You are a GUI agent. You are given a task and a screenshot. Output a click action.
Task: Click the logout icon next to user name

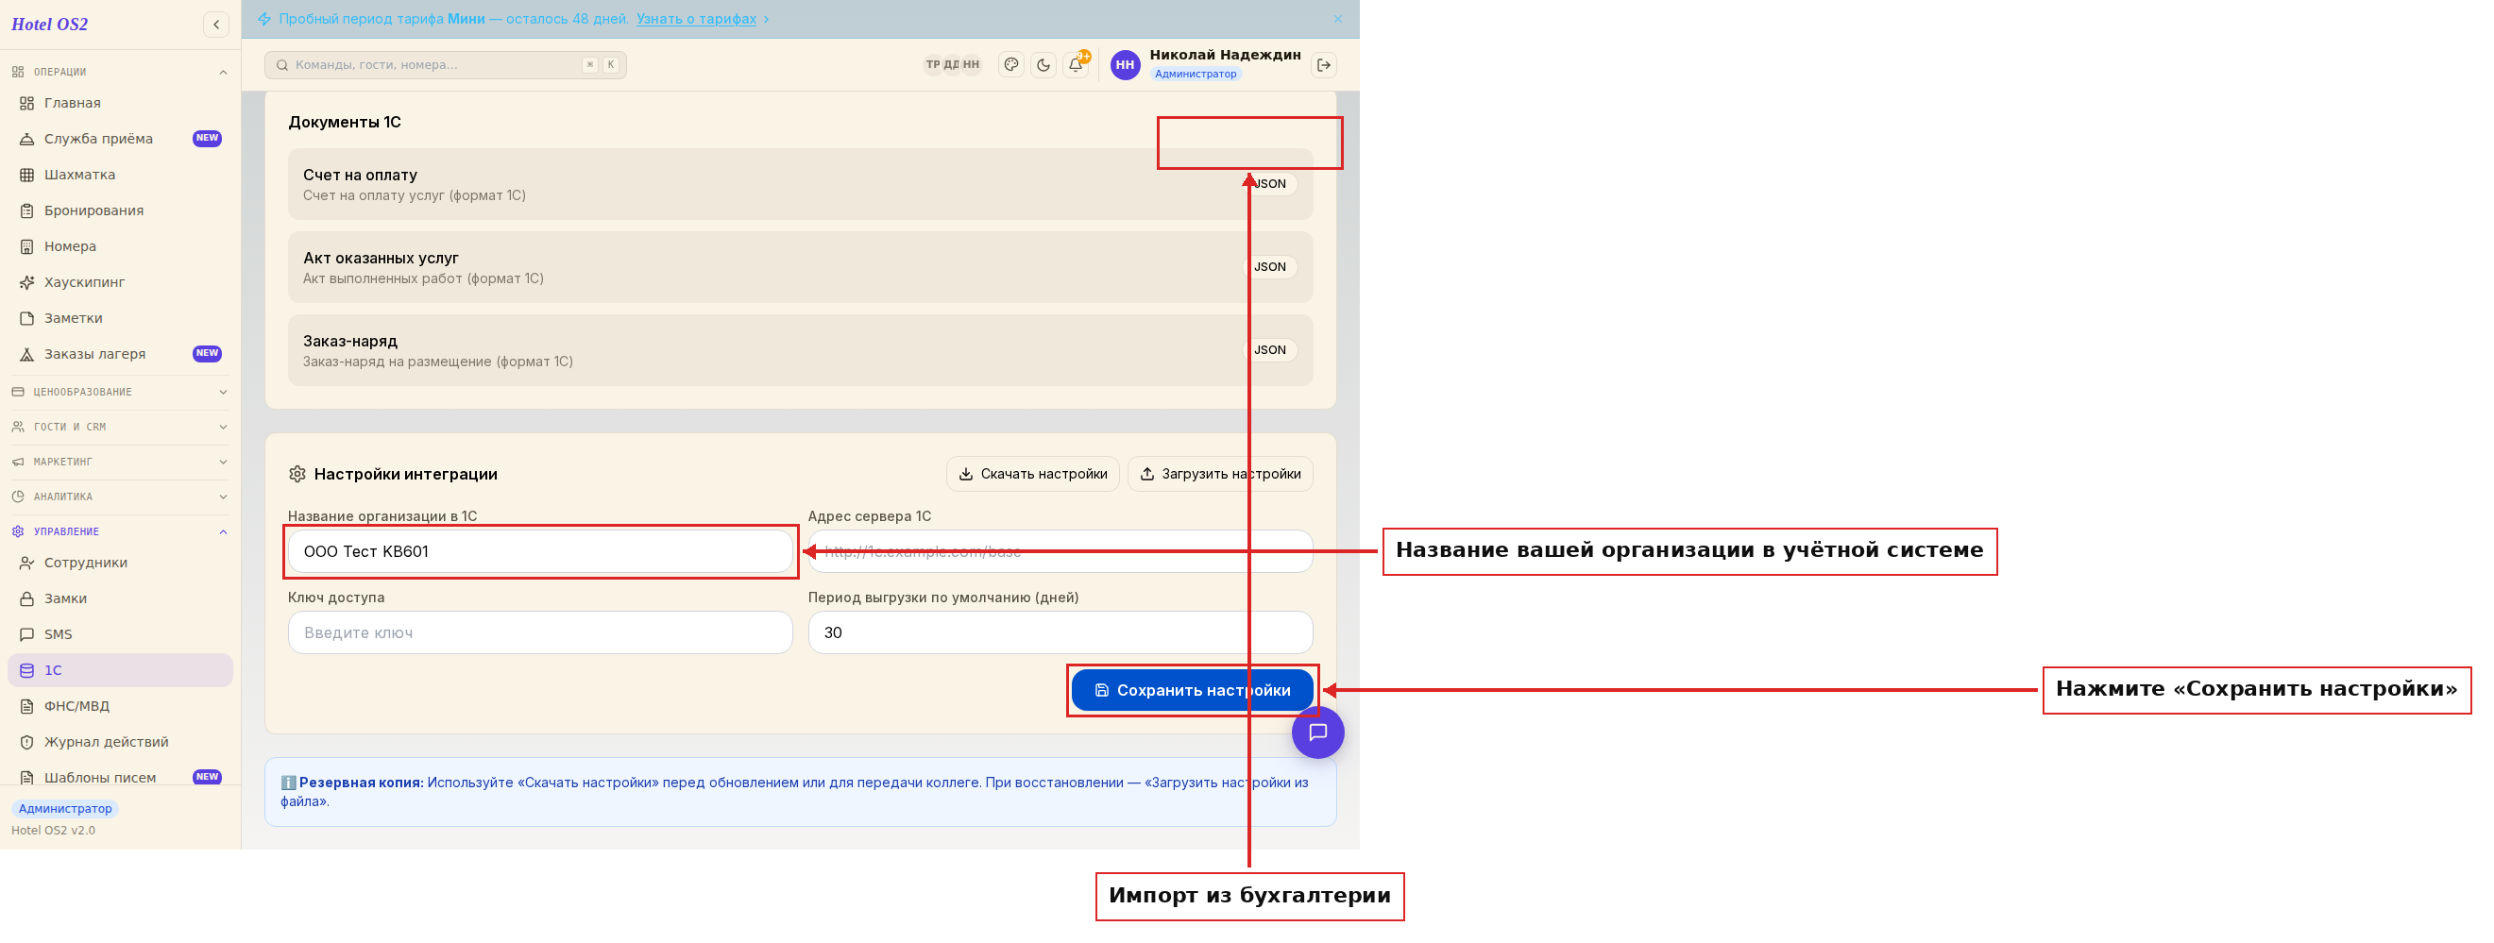(x=1323, y=65)
